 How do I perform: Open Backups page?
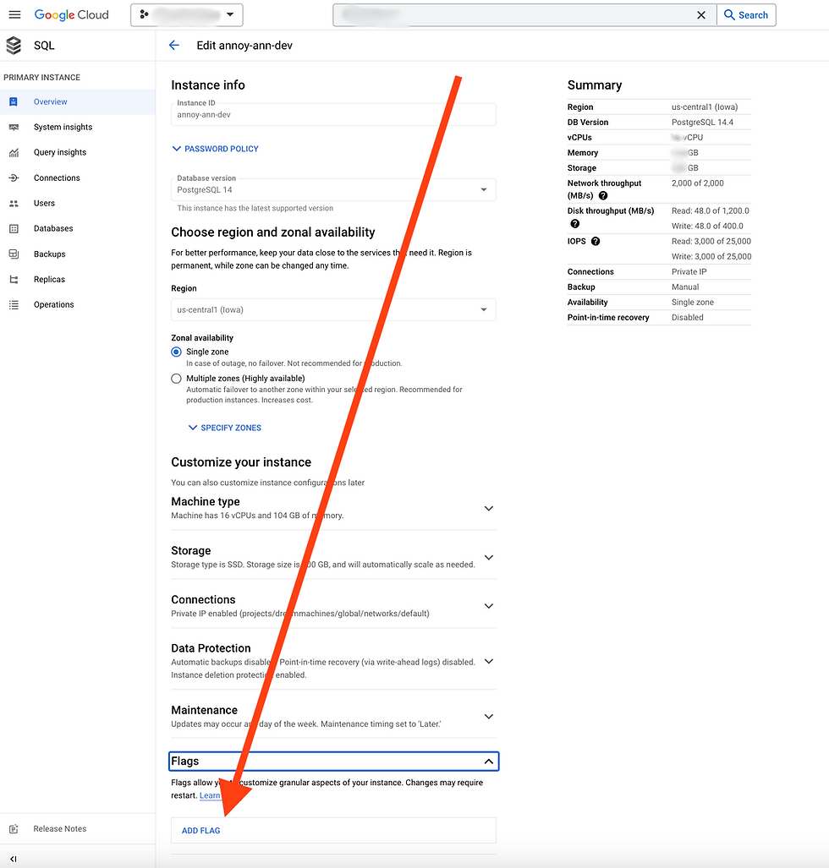tap(49, 254)
